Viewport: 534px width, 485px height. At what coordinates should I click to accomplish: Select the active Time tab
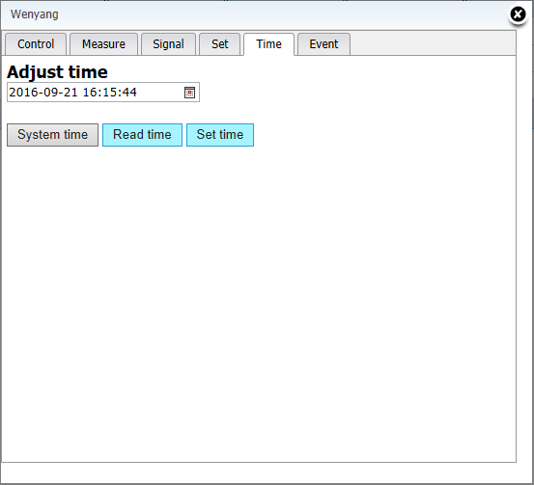pyautogui.click(x=268, y=44)
